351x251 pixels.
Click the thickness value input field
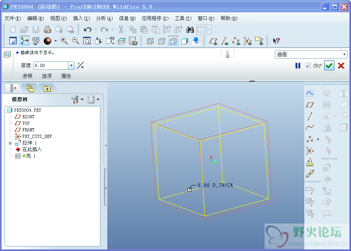point(51,66)
